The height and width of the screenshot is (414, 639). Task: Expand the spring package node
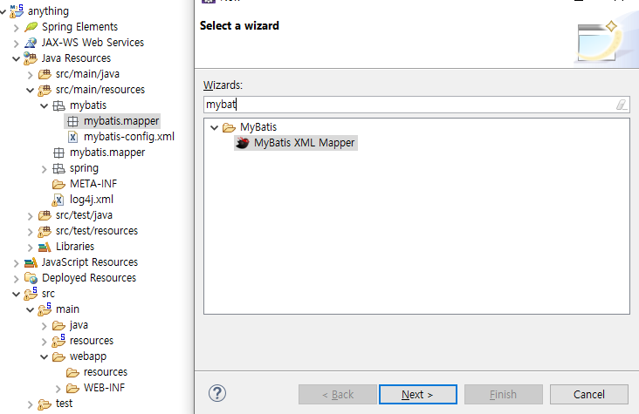[45, 169]
